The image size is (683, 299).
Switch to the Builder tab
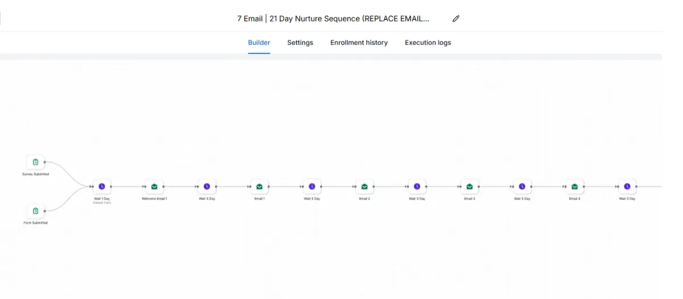tap(259, 43)
